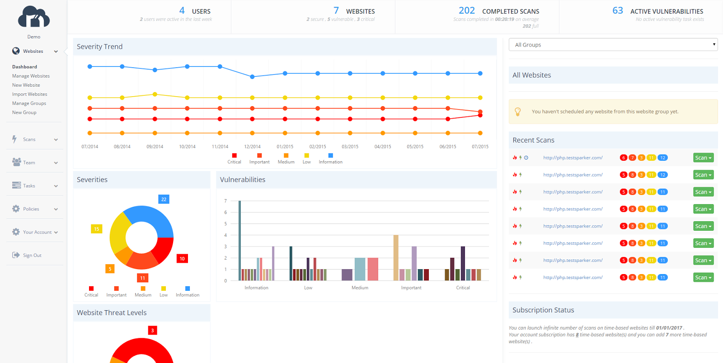
Task: Toggle the Information series in Severity Trend legend
Action: tap(330, 158)
